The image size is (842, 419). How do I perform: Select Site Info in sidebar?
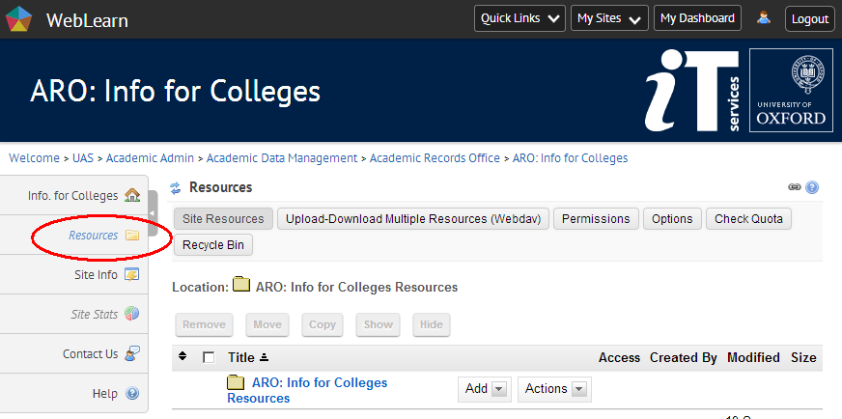(x=96, y=275)
